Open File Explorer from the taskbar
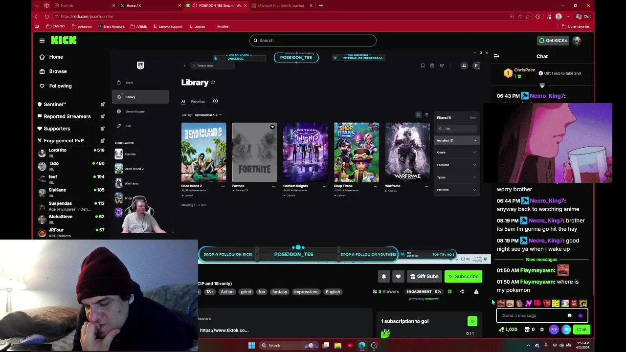The width and height of the screenshot is (626, 352). coord(338,346)
